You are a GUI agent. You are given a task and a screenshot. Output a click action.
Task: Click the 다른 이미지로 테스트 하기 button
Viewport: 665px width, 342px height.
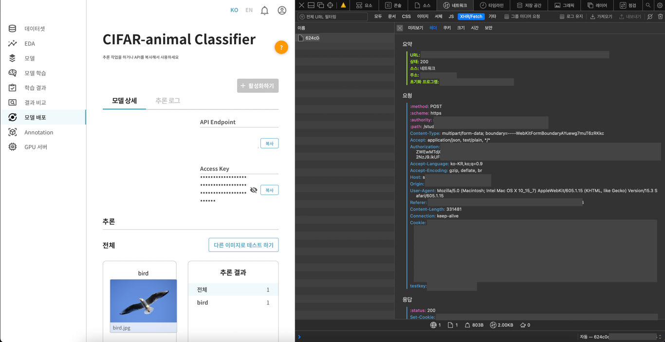[x=243, y=245]
